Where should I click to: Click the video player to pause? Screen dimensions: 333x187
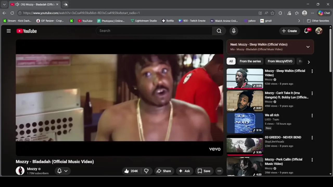click(x=119, y=98)
